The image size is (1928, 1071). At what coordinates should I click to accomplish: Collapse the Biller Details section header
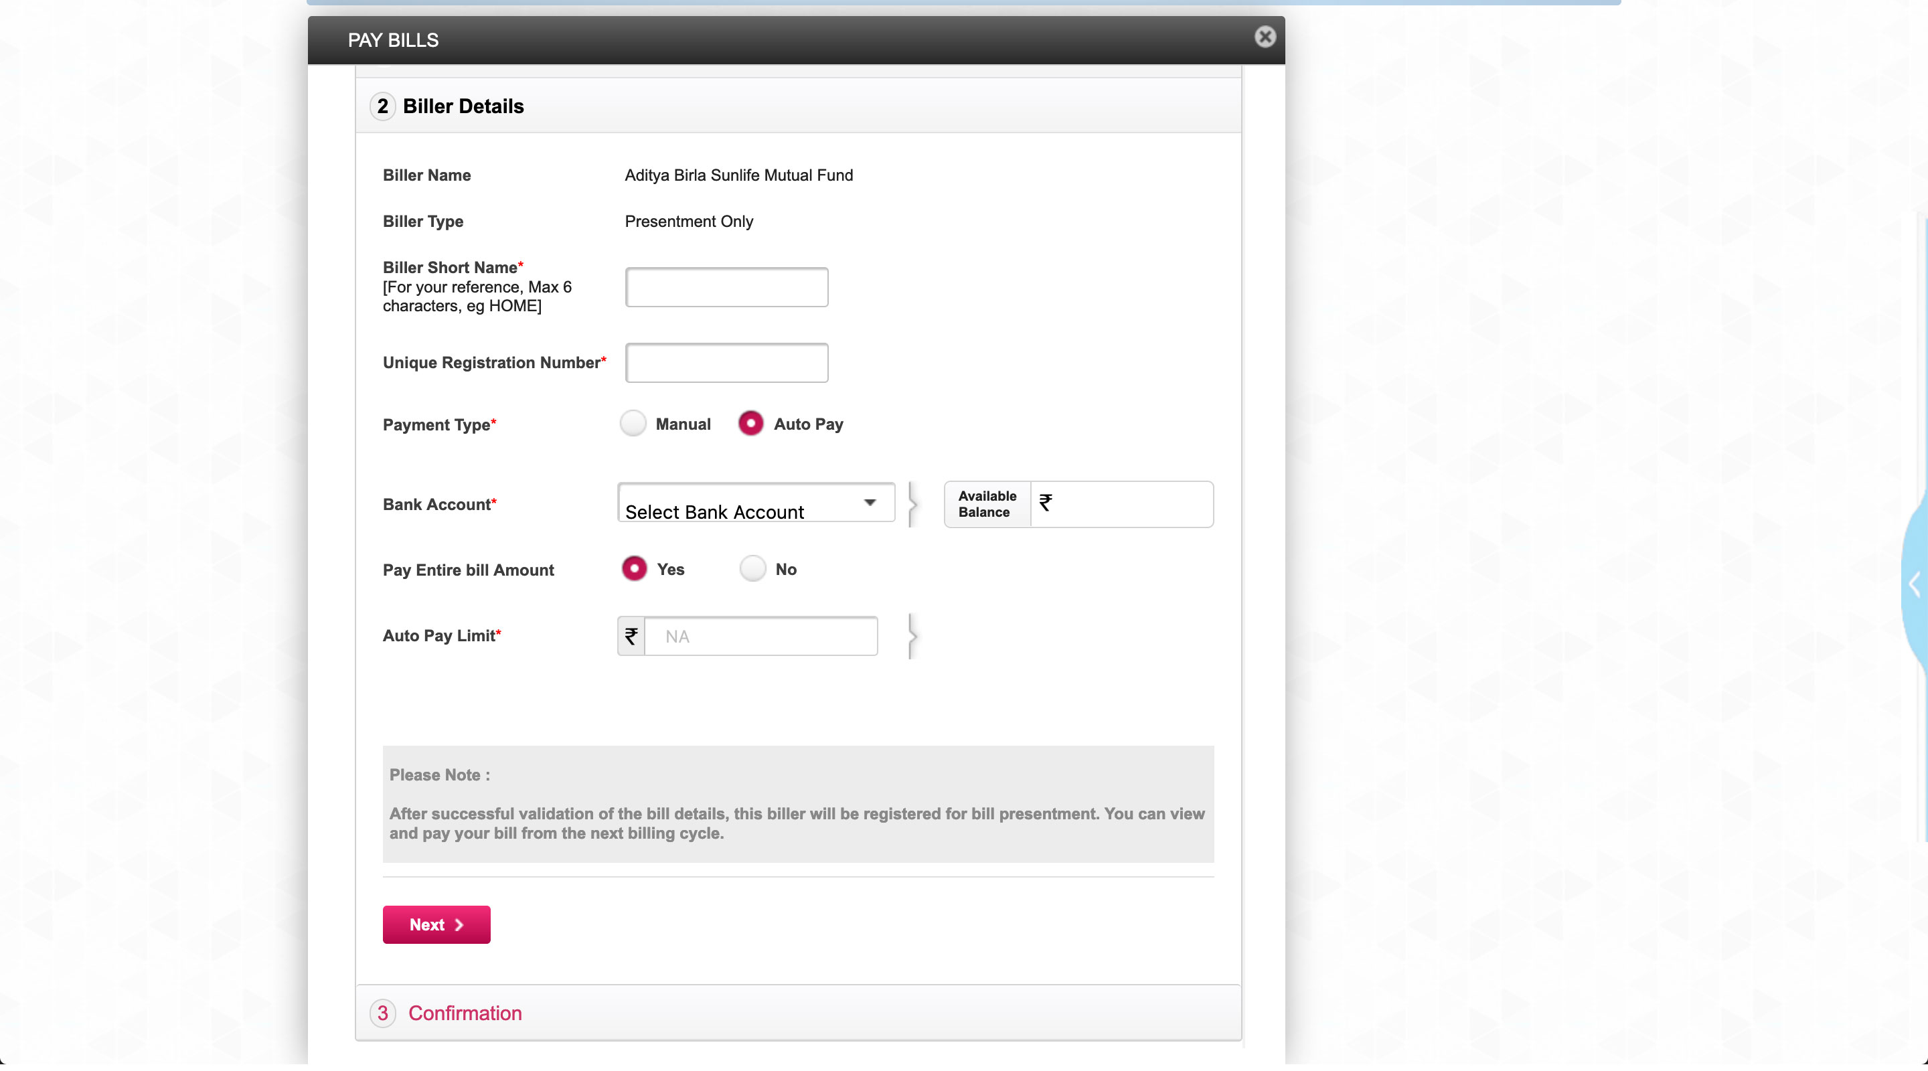463,106
